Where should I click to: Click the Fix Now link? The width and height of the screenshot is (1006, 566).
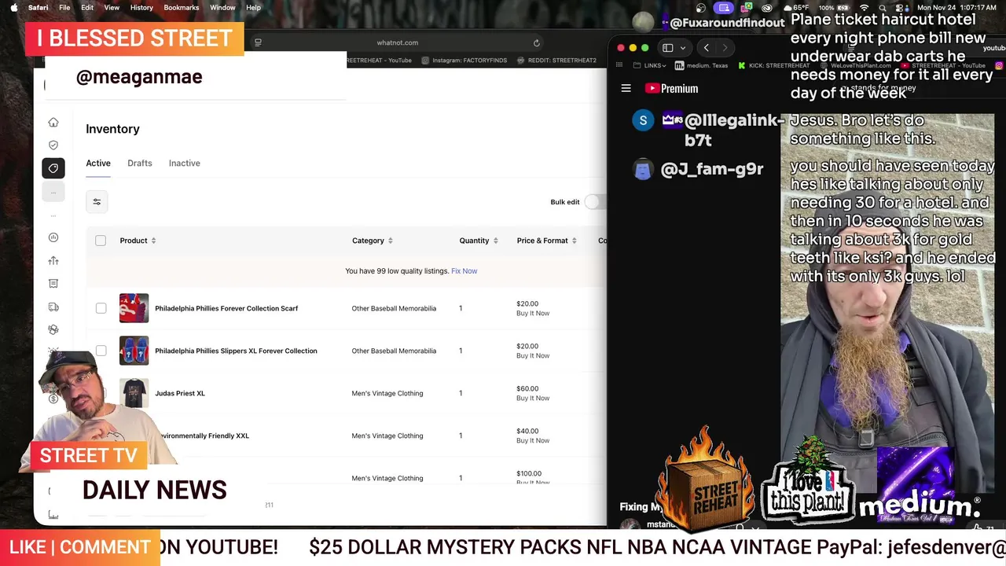click(464, 271)
